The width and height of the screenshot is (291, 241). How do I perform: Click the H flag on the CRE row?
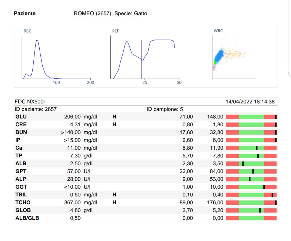(114, 124)
